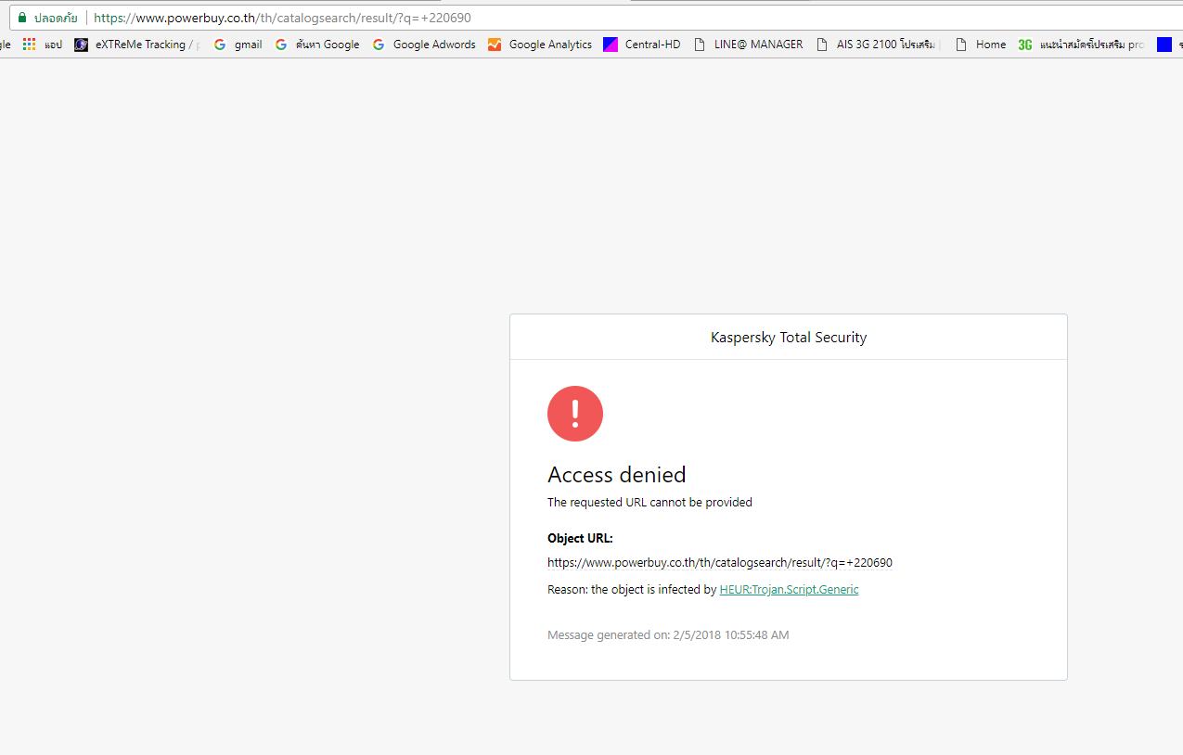Open the LINE@ MANAGER bookmark

(x=748, y=45)
